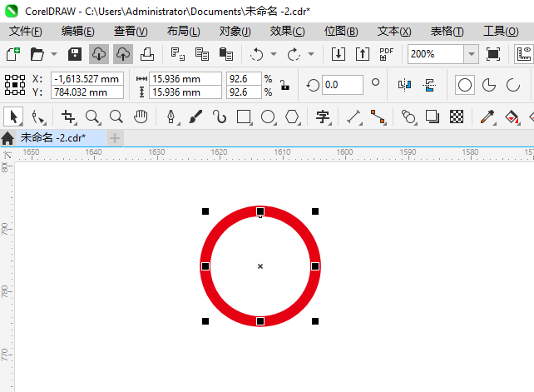Publish to PDF using the PDF icon

pos(387,54)
